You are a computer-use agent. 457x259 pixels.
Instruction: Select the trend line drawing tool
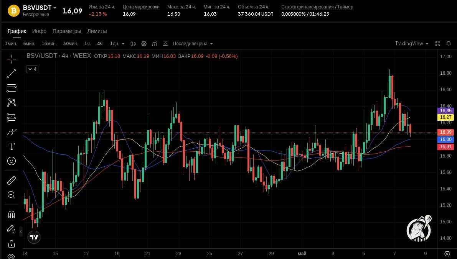tap(12, 74)
